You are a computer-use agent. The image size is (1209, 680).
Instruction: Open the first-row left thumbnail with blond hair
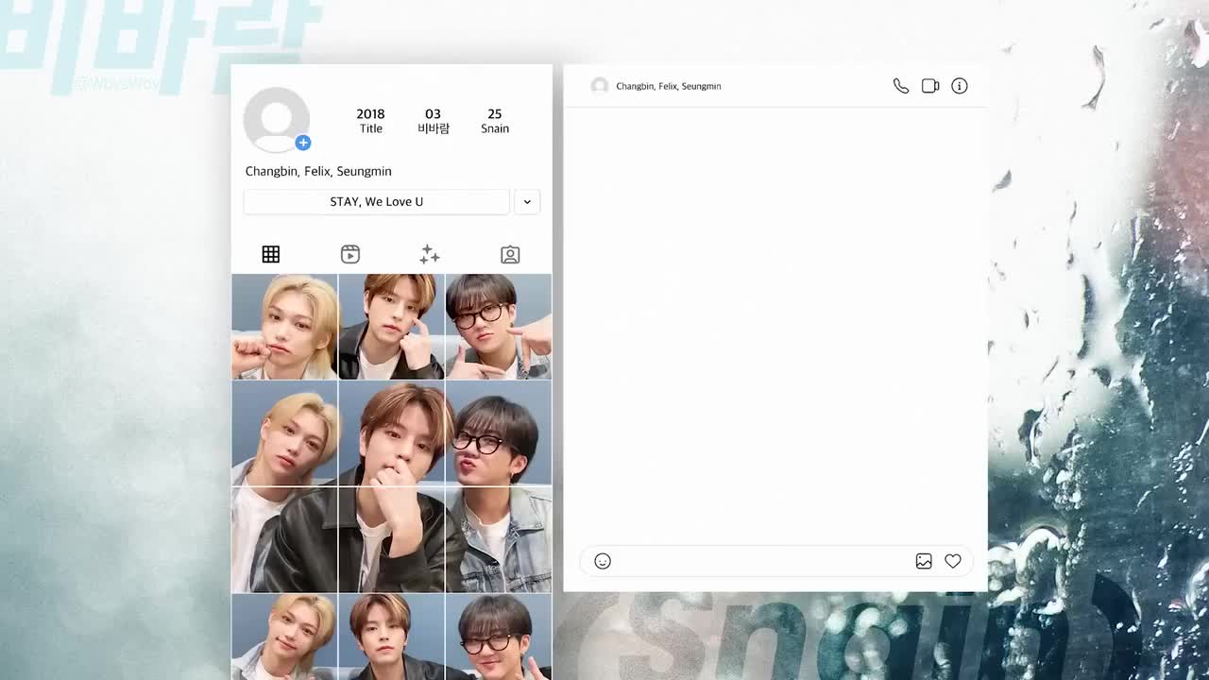pos(284,327)
